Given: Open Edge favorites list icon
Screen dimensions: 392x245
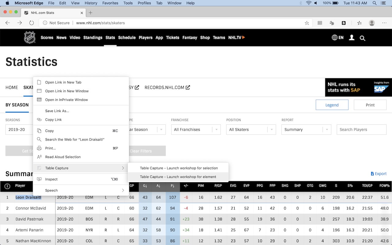Looking at the screenshot, I should (x=360, y=23).
